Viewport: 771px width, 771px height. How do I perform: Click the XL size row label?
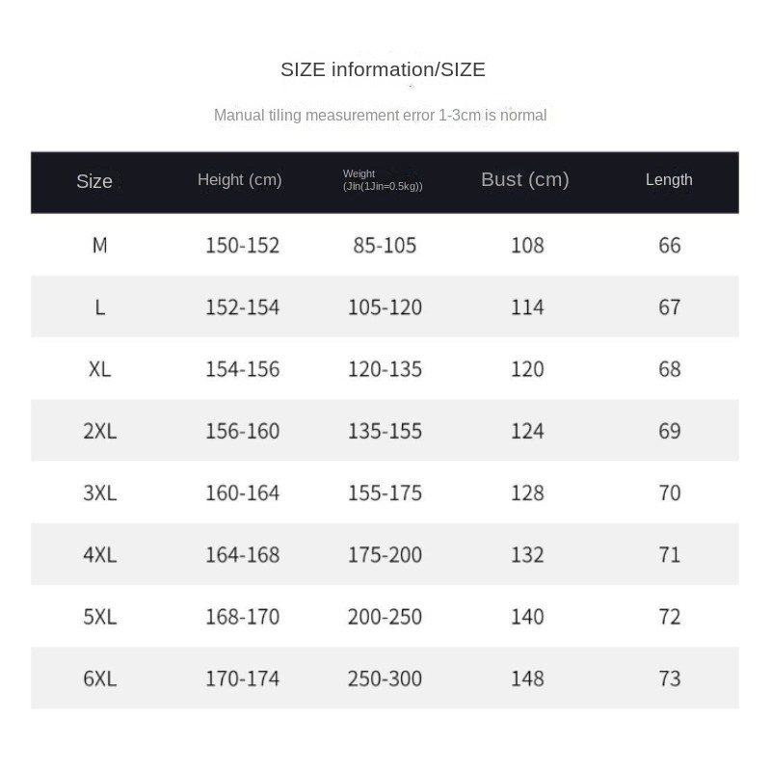99,369
